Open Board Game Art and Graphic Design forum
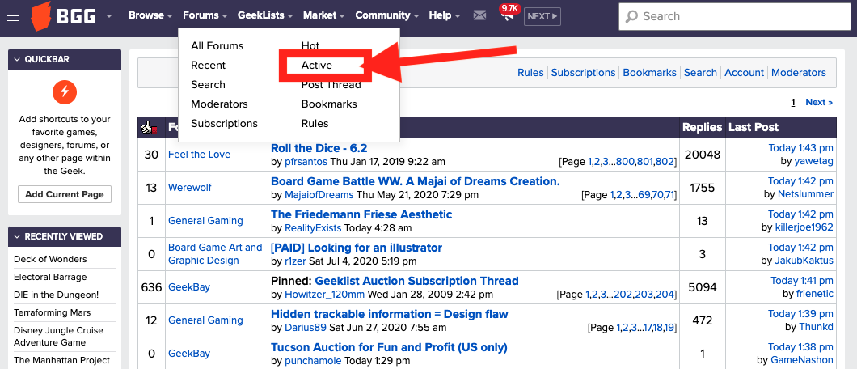The width and height of the screenshot is (857, 369). (x=215, y=253)
